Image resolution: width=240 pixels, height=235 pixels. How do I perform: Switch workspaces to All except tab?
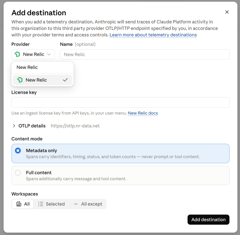click(x=88, y=204)
